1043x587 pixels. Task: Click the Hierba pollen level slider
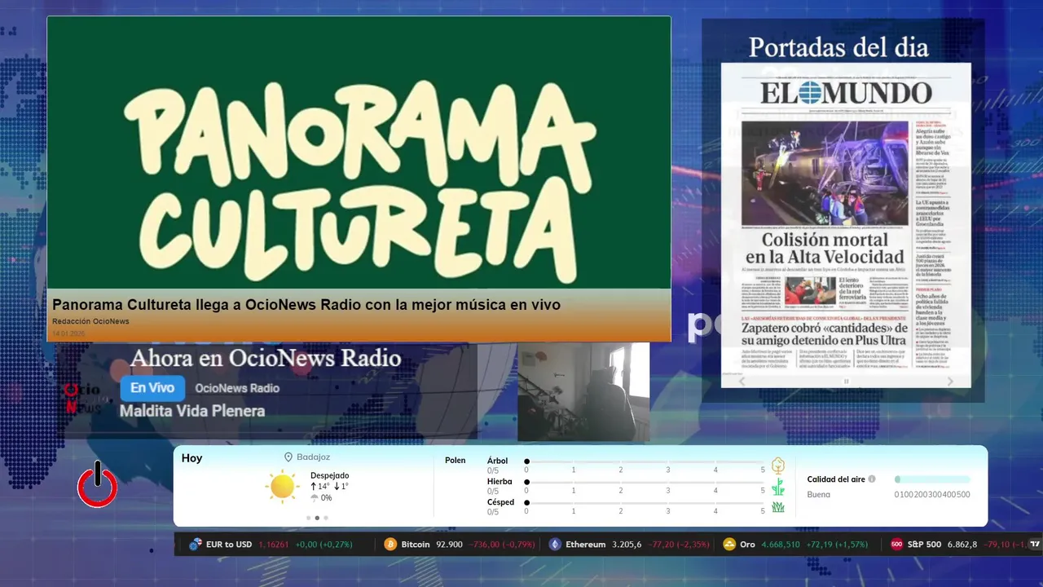[x=645, y=483]
